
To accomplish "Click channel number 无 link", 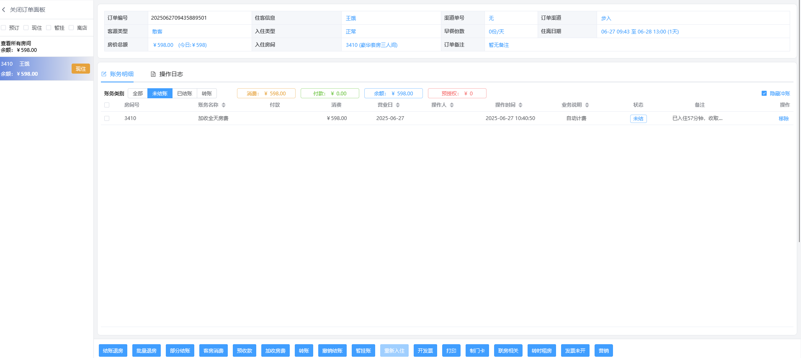I will [x=491, y=18].
